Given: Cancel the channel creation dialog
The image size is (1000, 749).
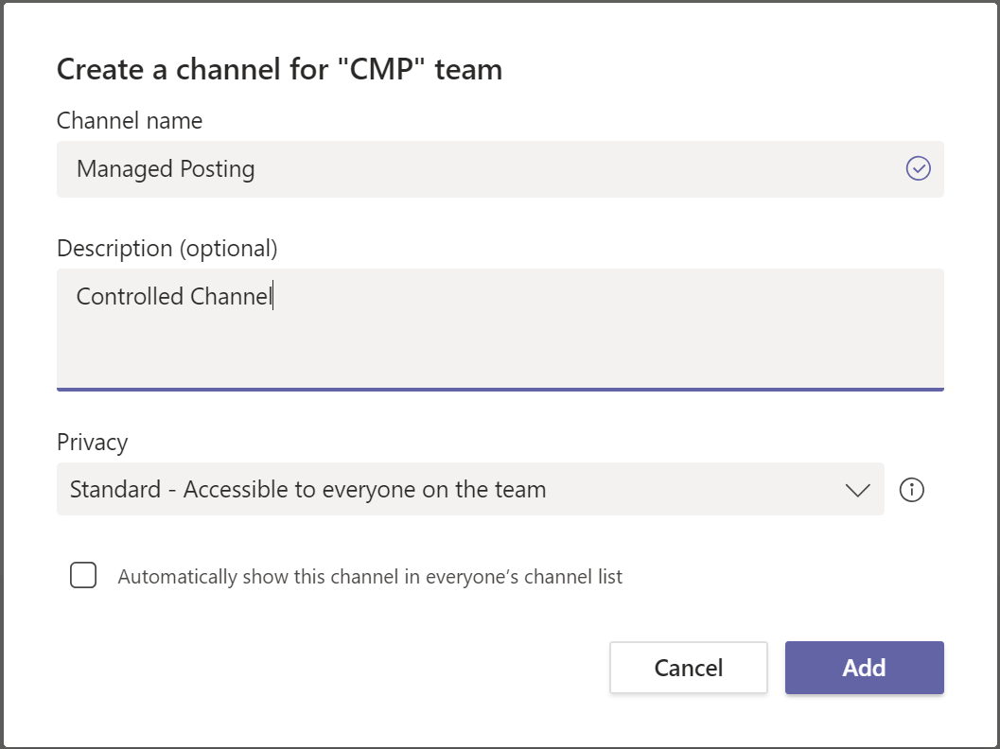Looking at the screenshot, I should tap(688, 668).
